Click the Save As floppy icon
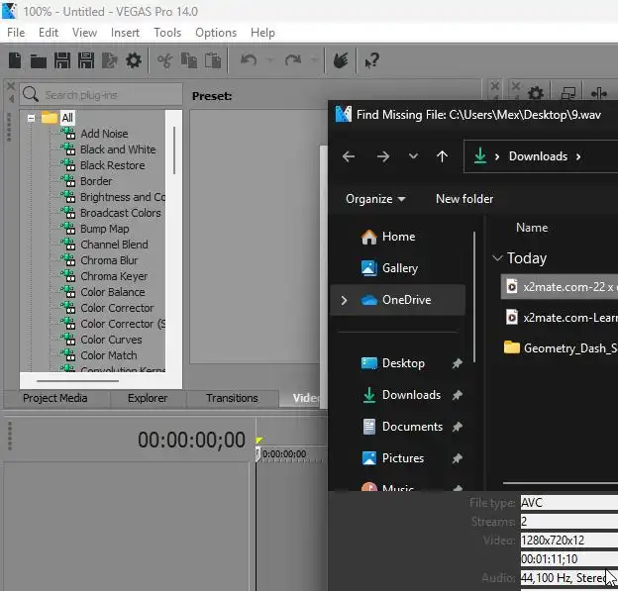This screenshot has width=618, height=591. [x=86, y=60]
